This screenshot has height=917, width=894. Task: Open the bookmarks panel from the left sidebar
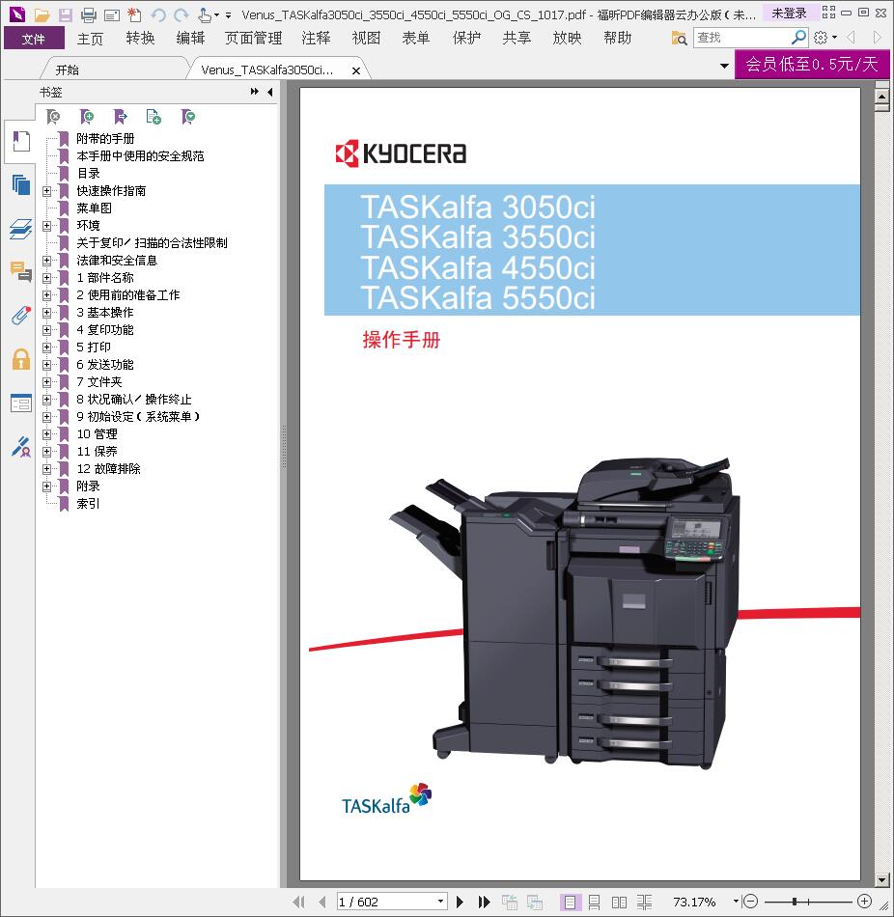click(21, 142)
